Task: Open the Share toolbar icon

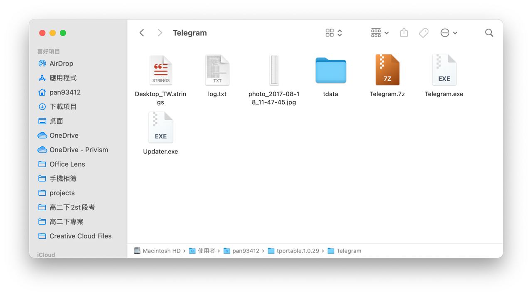Action: coord(404,33)
